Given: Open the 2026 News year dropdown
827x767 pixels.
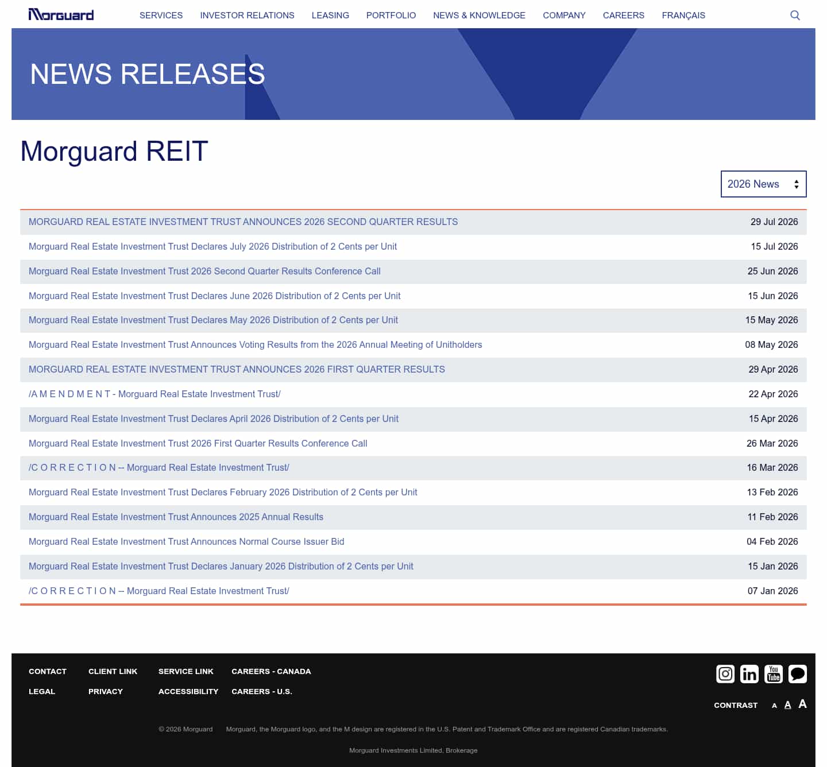Looking at the screenshot, I should [x=764, y=184].
